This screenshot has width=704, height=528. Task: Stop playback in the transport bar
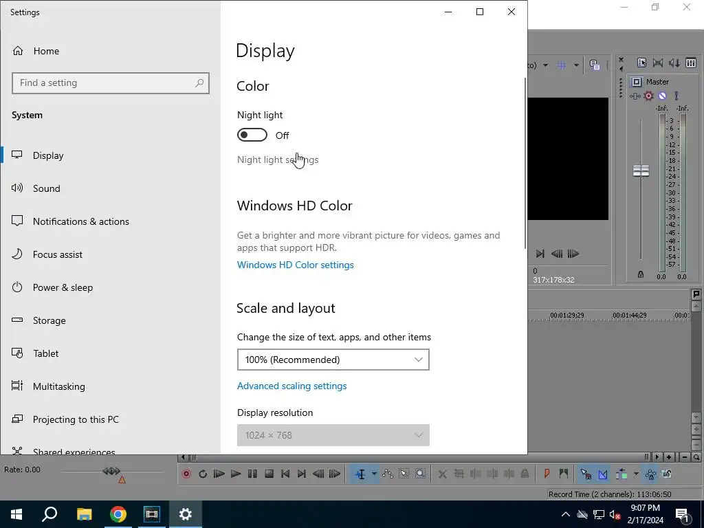(269, 474)
